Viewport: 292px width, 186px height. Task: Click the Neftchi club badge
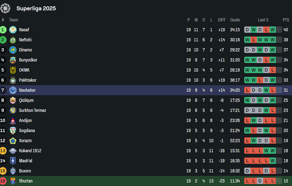tap(13, 40)
